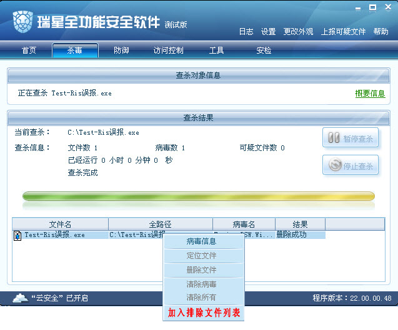Click the Rising lion shield logo
398x330 pixels.
click(x=22, y=22)
